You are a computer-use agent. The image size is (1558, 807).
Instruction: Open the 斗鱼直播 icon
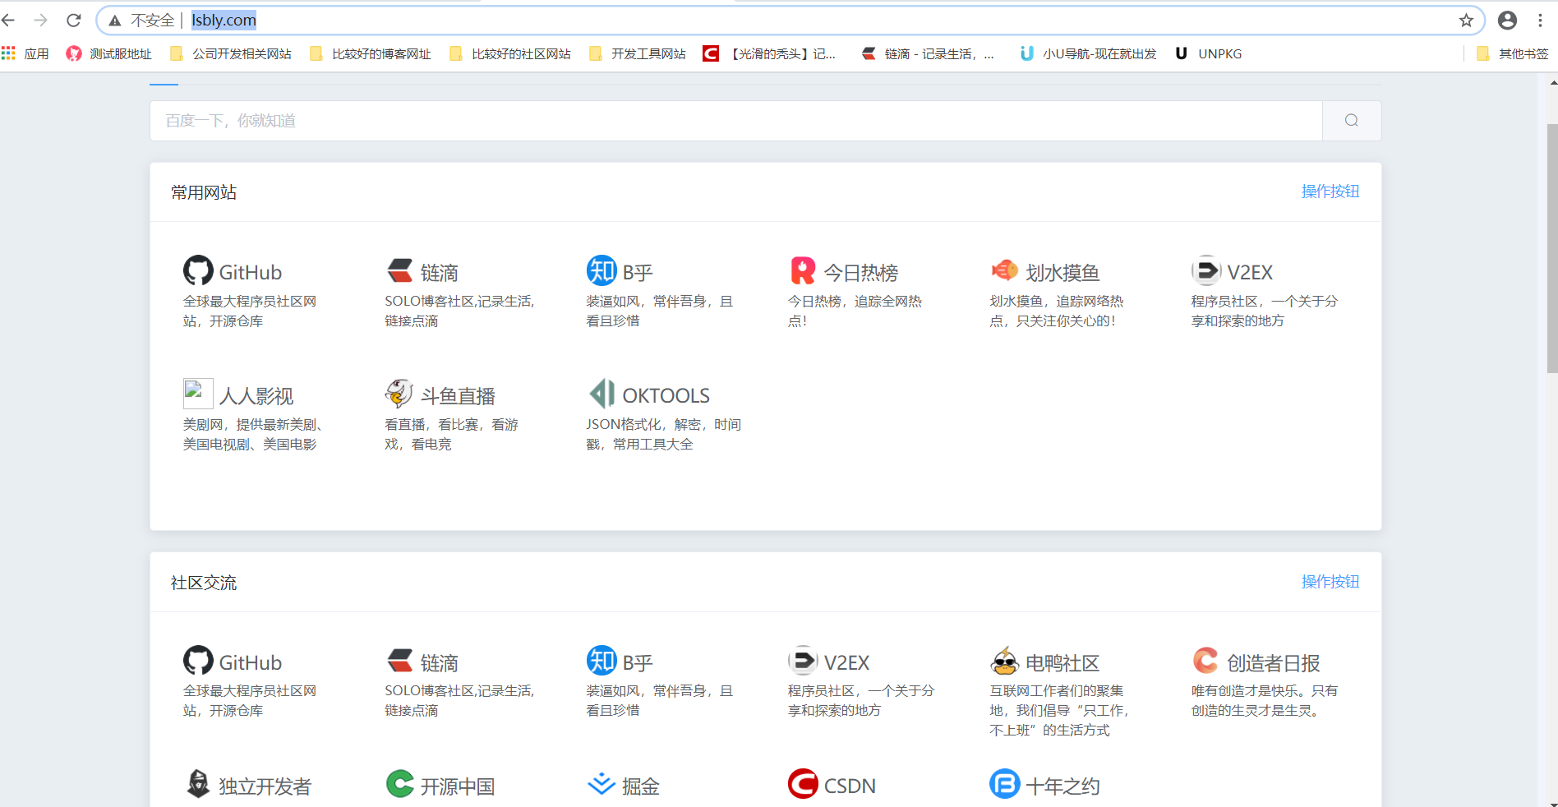click(399, 394)
